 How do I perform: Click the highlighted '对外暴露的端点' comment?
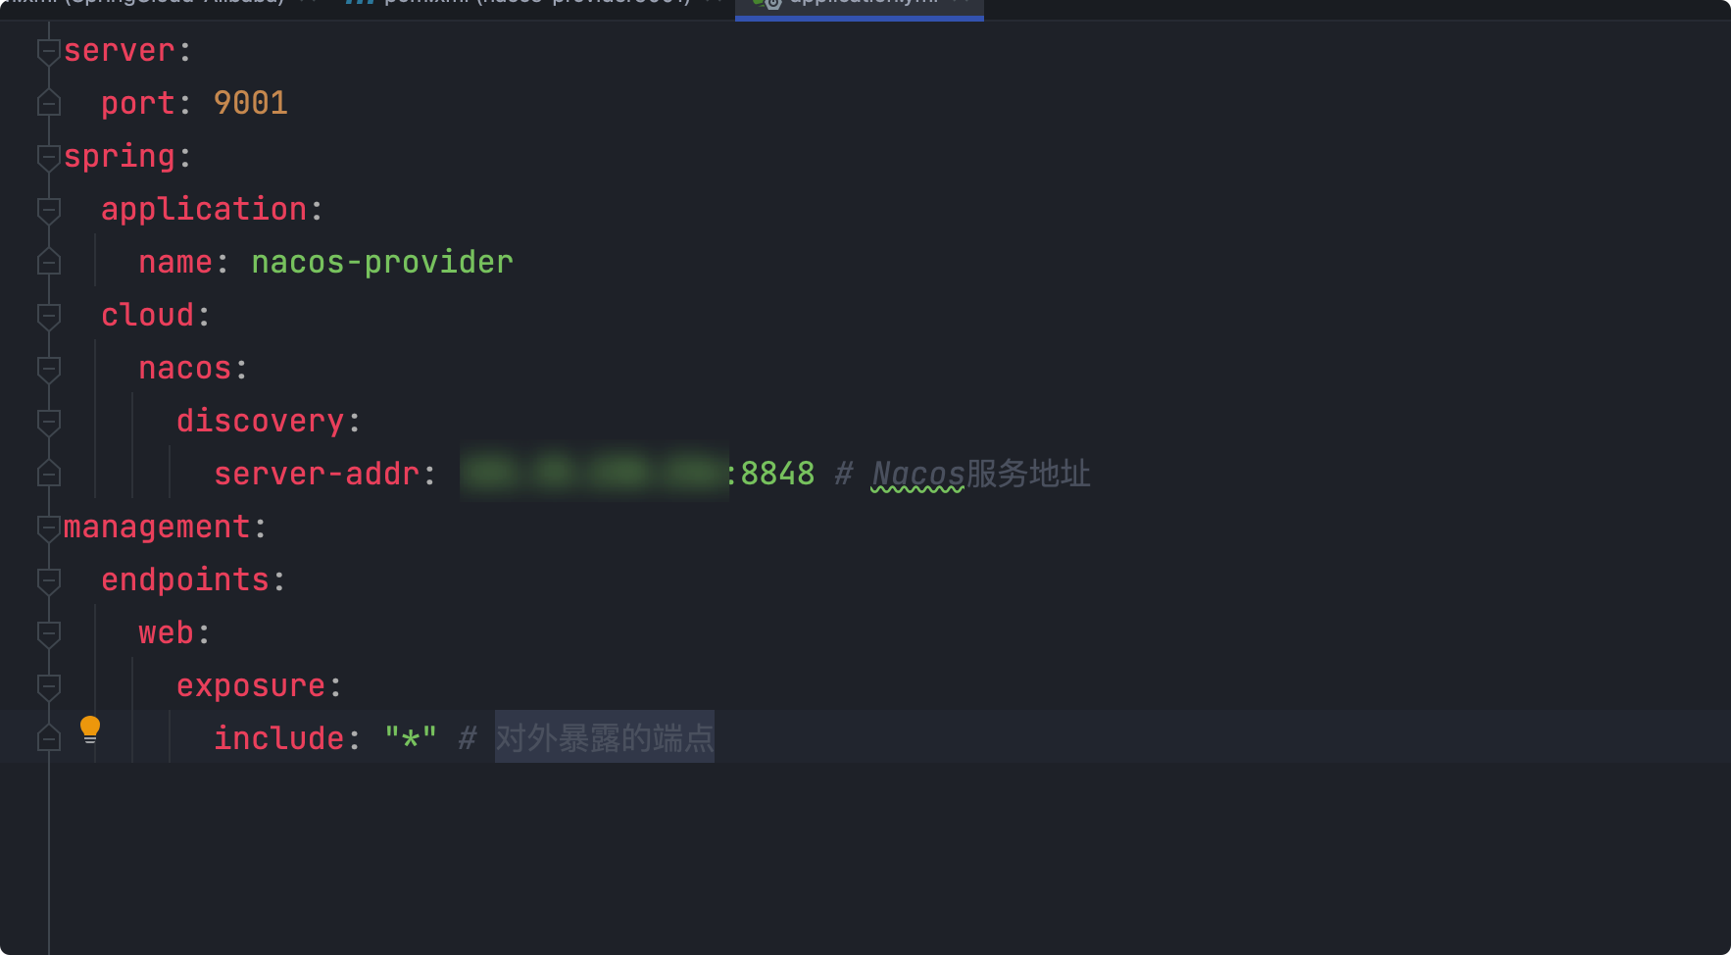(605, 738)
